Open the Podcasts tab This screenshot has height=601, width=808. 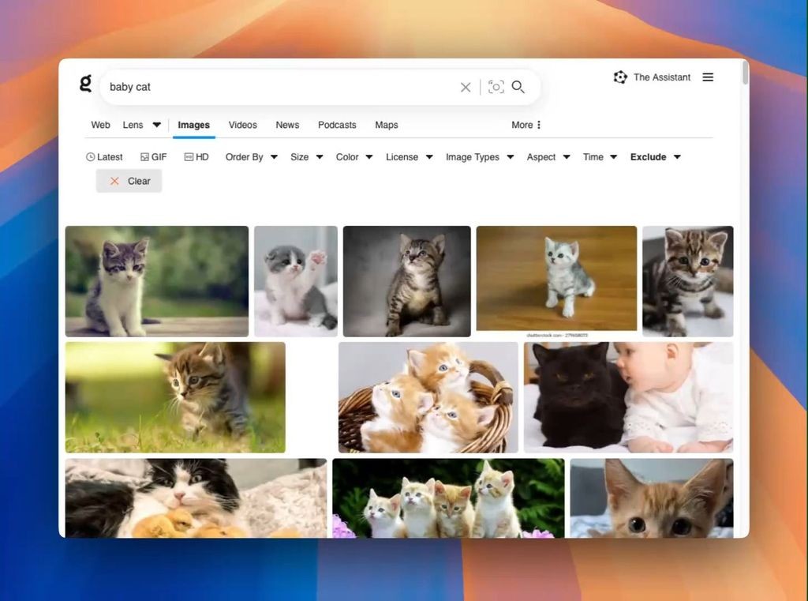[337, 125]
